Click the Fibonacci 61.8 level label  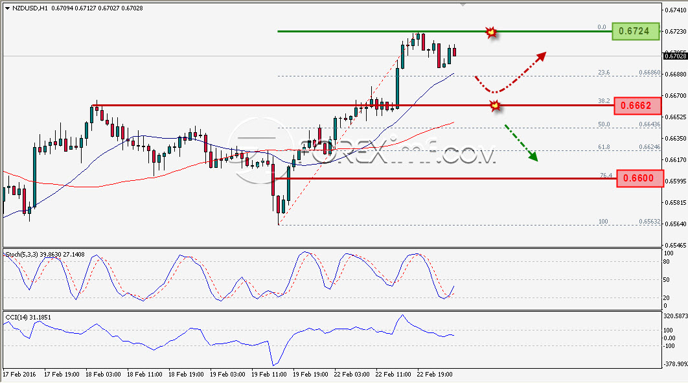pyautogui.click(x=604, y=147)
